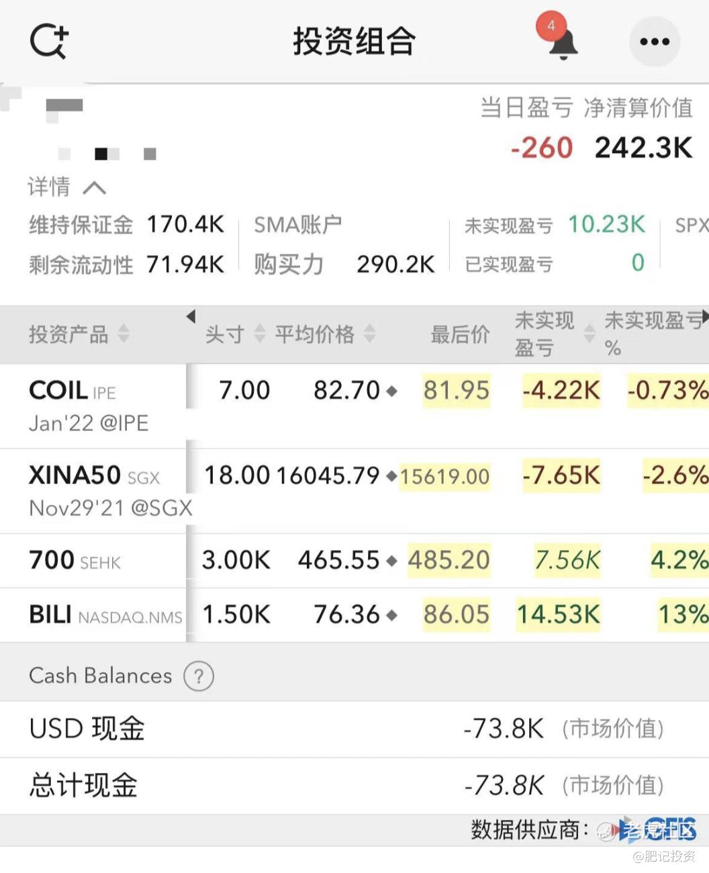709x873 pixels.
Task: Open the three-dot more options menu
Action: [655, 42]
